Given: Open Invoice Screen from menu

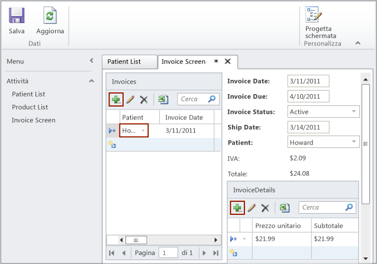Looking at the screenshot, I should [33, 120].
